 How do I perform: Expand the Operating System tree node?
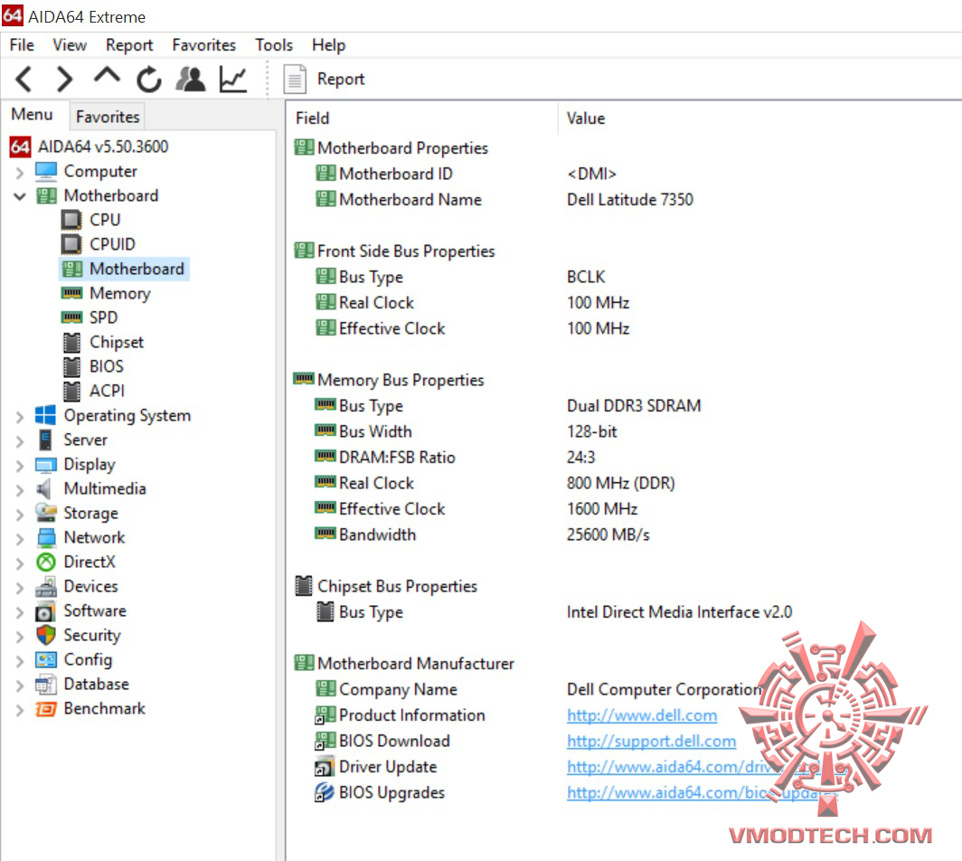tap(20, 417)
